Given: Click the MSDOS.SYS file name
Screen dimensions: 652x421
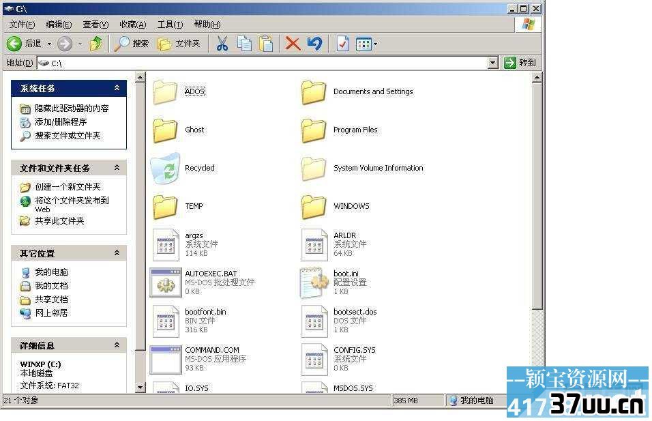Looking at the screenshot, I should click(x=353, y=388).
